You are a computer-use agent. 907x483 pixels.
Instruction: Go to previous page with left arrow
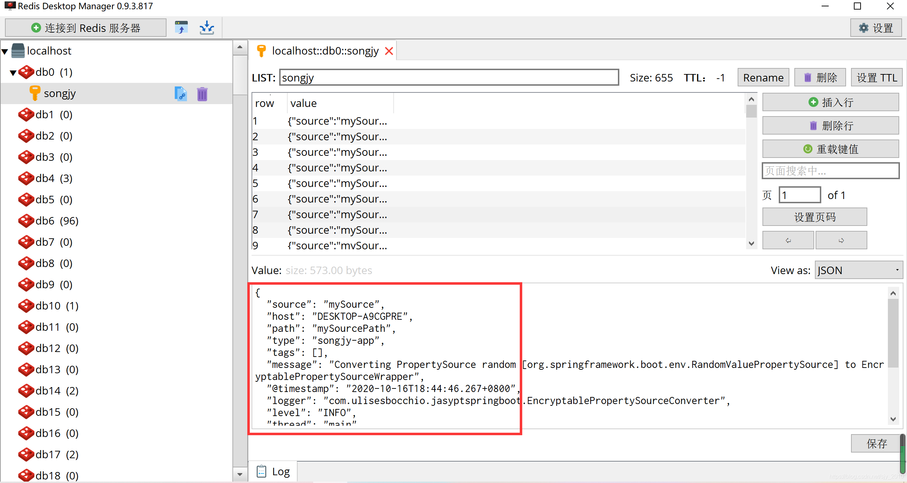pos(788,240)
